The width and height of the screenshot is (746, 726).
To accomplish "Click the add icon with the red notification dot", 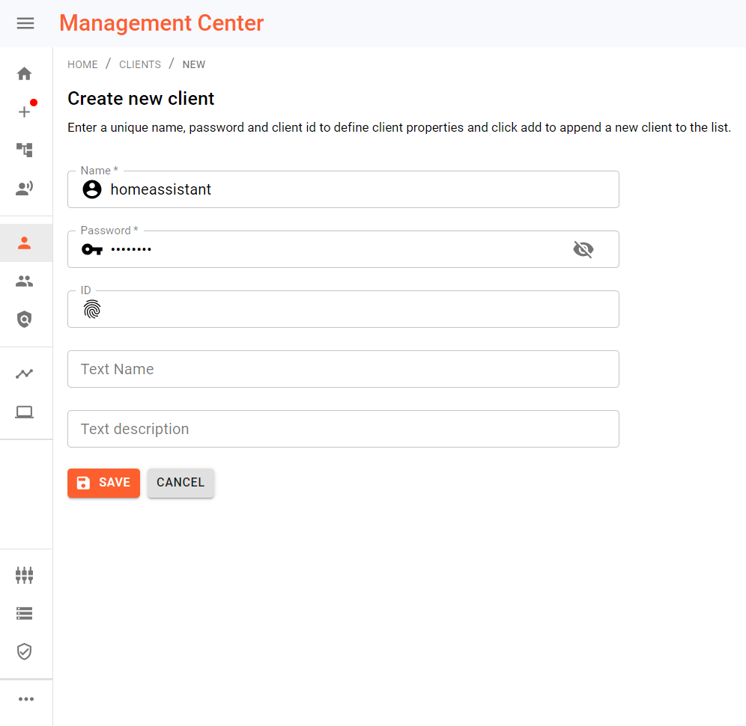I will (x=25, y=112).
